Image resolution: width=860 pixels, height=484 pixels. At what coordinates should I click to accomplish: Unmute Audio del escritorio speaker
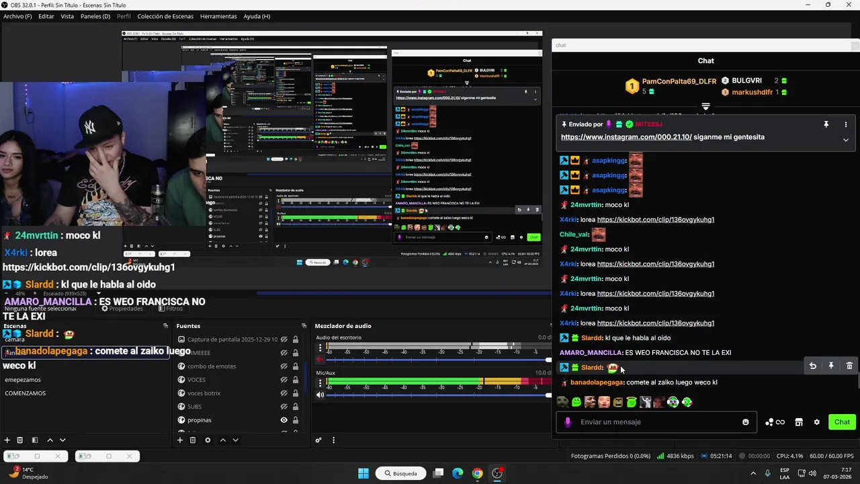320,360
